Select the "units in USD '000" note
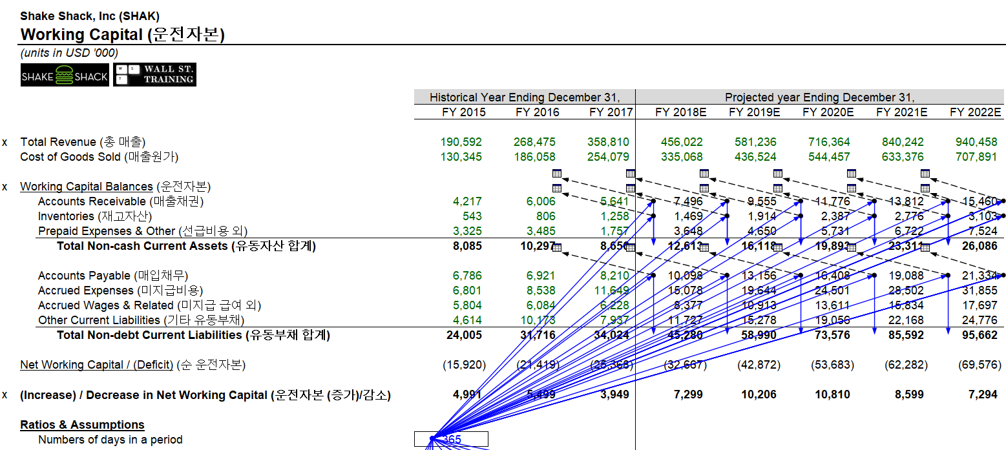The height and width of the screenshot is (450, 1006). pos(69,53)
